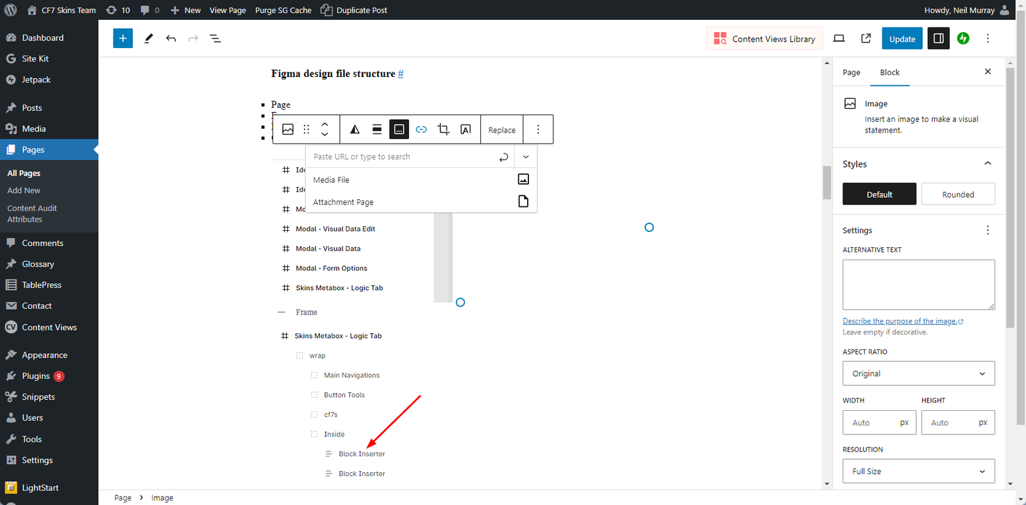Open the Aspect Ratio dropdown
The width and height of the screenshot is (1026, 505).
tap(918, 374)
